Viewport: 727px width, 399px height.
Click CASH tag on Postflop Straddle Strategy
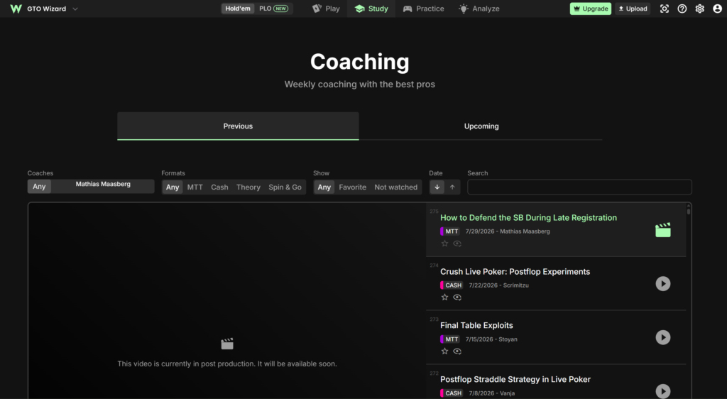pos(452,393)
